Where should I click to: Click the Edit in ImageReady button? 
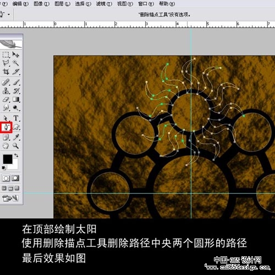[x=10, y=198]
